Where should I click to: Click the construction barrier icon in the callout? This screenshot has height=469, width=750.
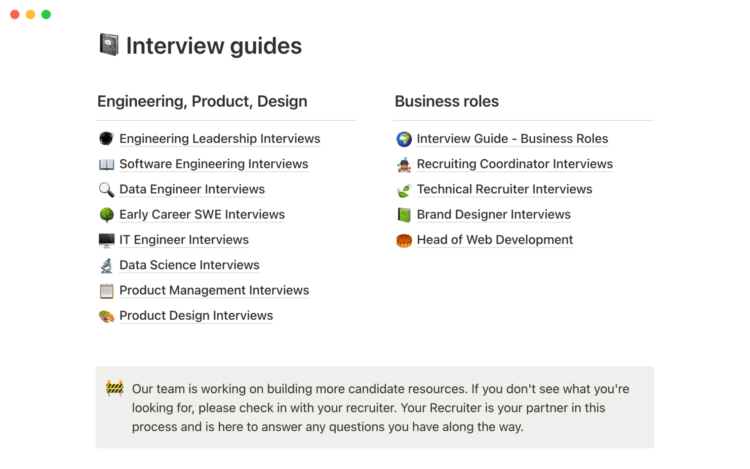(114, 388)
